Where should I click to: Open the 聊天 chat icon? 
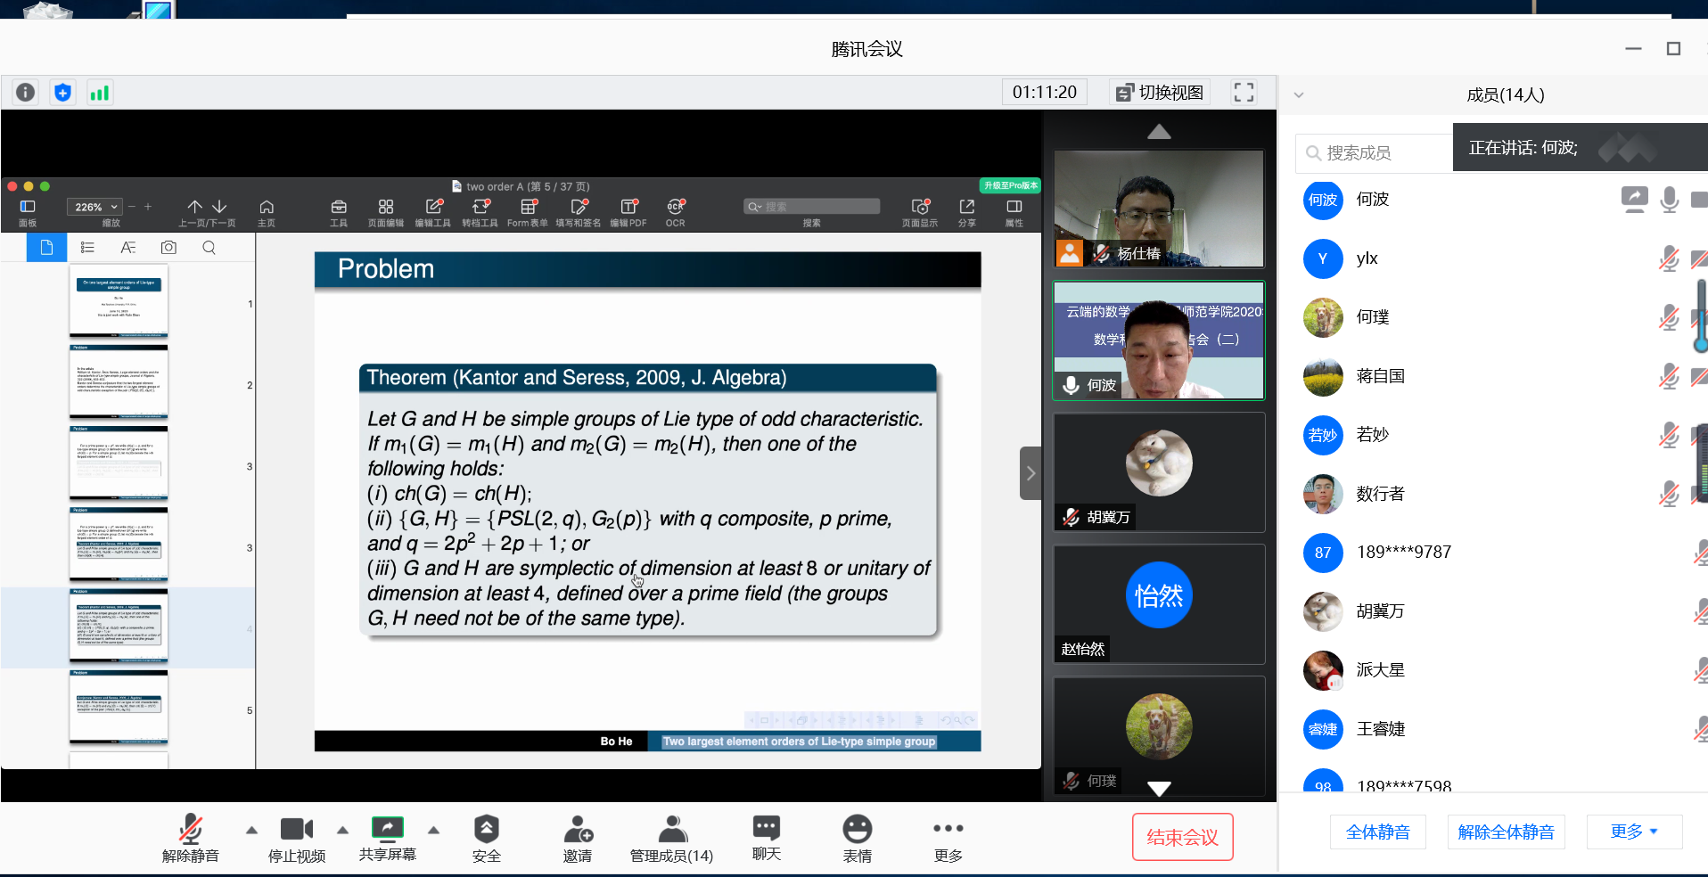point(766,838)
